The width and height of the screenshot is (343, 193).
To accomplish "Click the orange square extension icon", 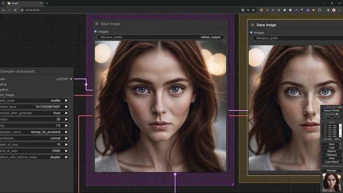I will 262,10.
